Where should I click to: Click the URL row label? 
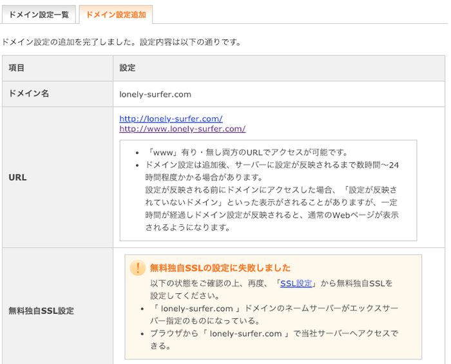17,177
